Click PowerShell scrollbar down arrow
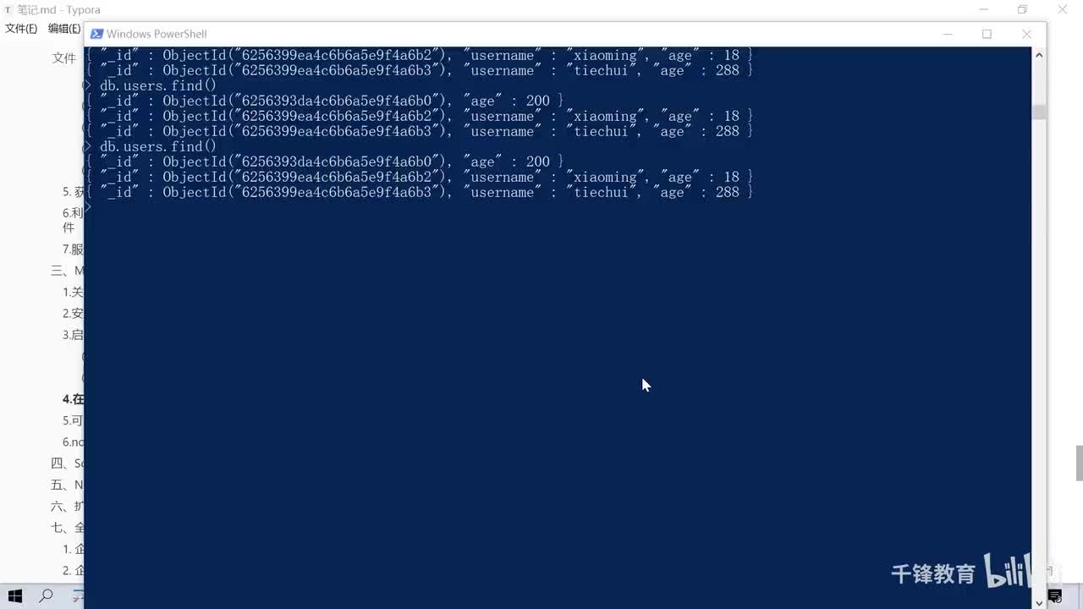Screen dimensions: 1083x609 coord(1039,602)
